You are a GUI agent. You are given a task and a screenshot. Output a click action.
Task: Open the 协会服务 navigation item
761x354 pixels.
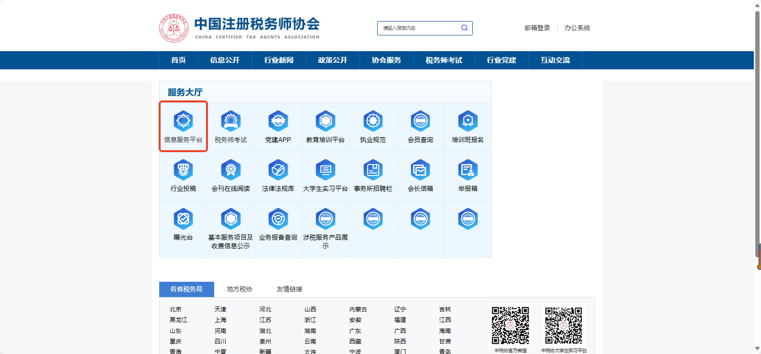tap(387, 60)
